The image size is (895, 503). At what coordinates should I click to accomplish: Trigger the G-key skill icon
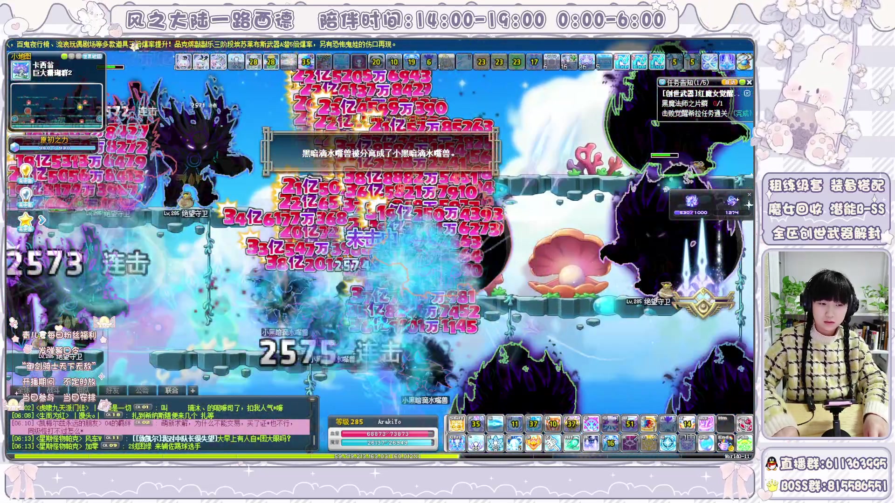tap(495, 424)
